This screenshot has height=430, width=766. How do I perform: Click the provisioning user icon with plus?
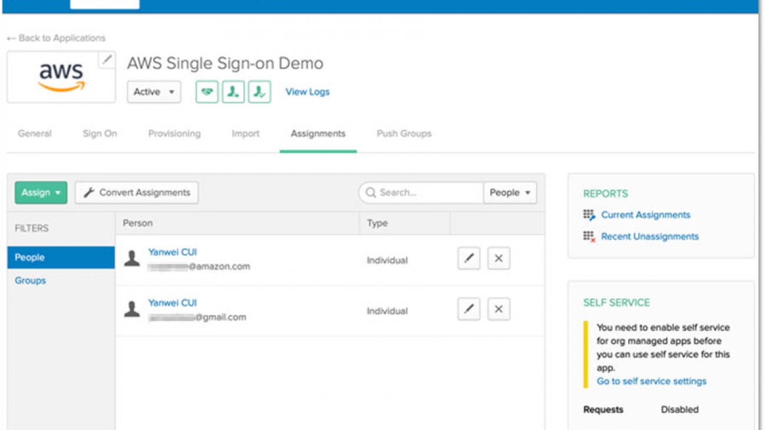click(233, 92)
